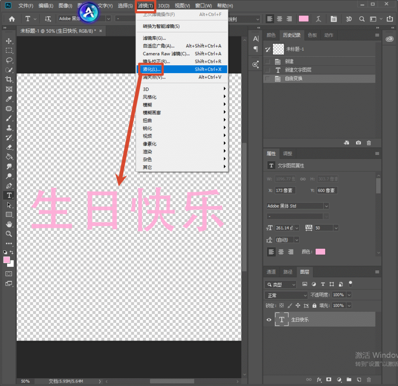The width and height of the screenshot is (398, 386).
Task: Open the warp text icon
Action: tap(318, 19)
